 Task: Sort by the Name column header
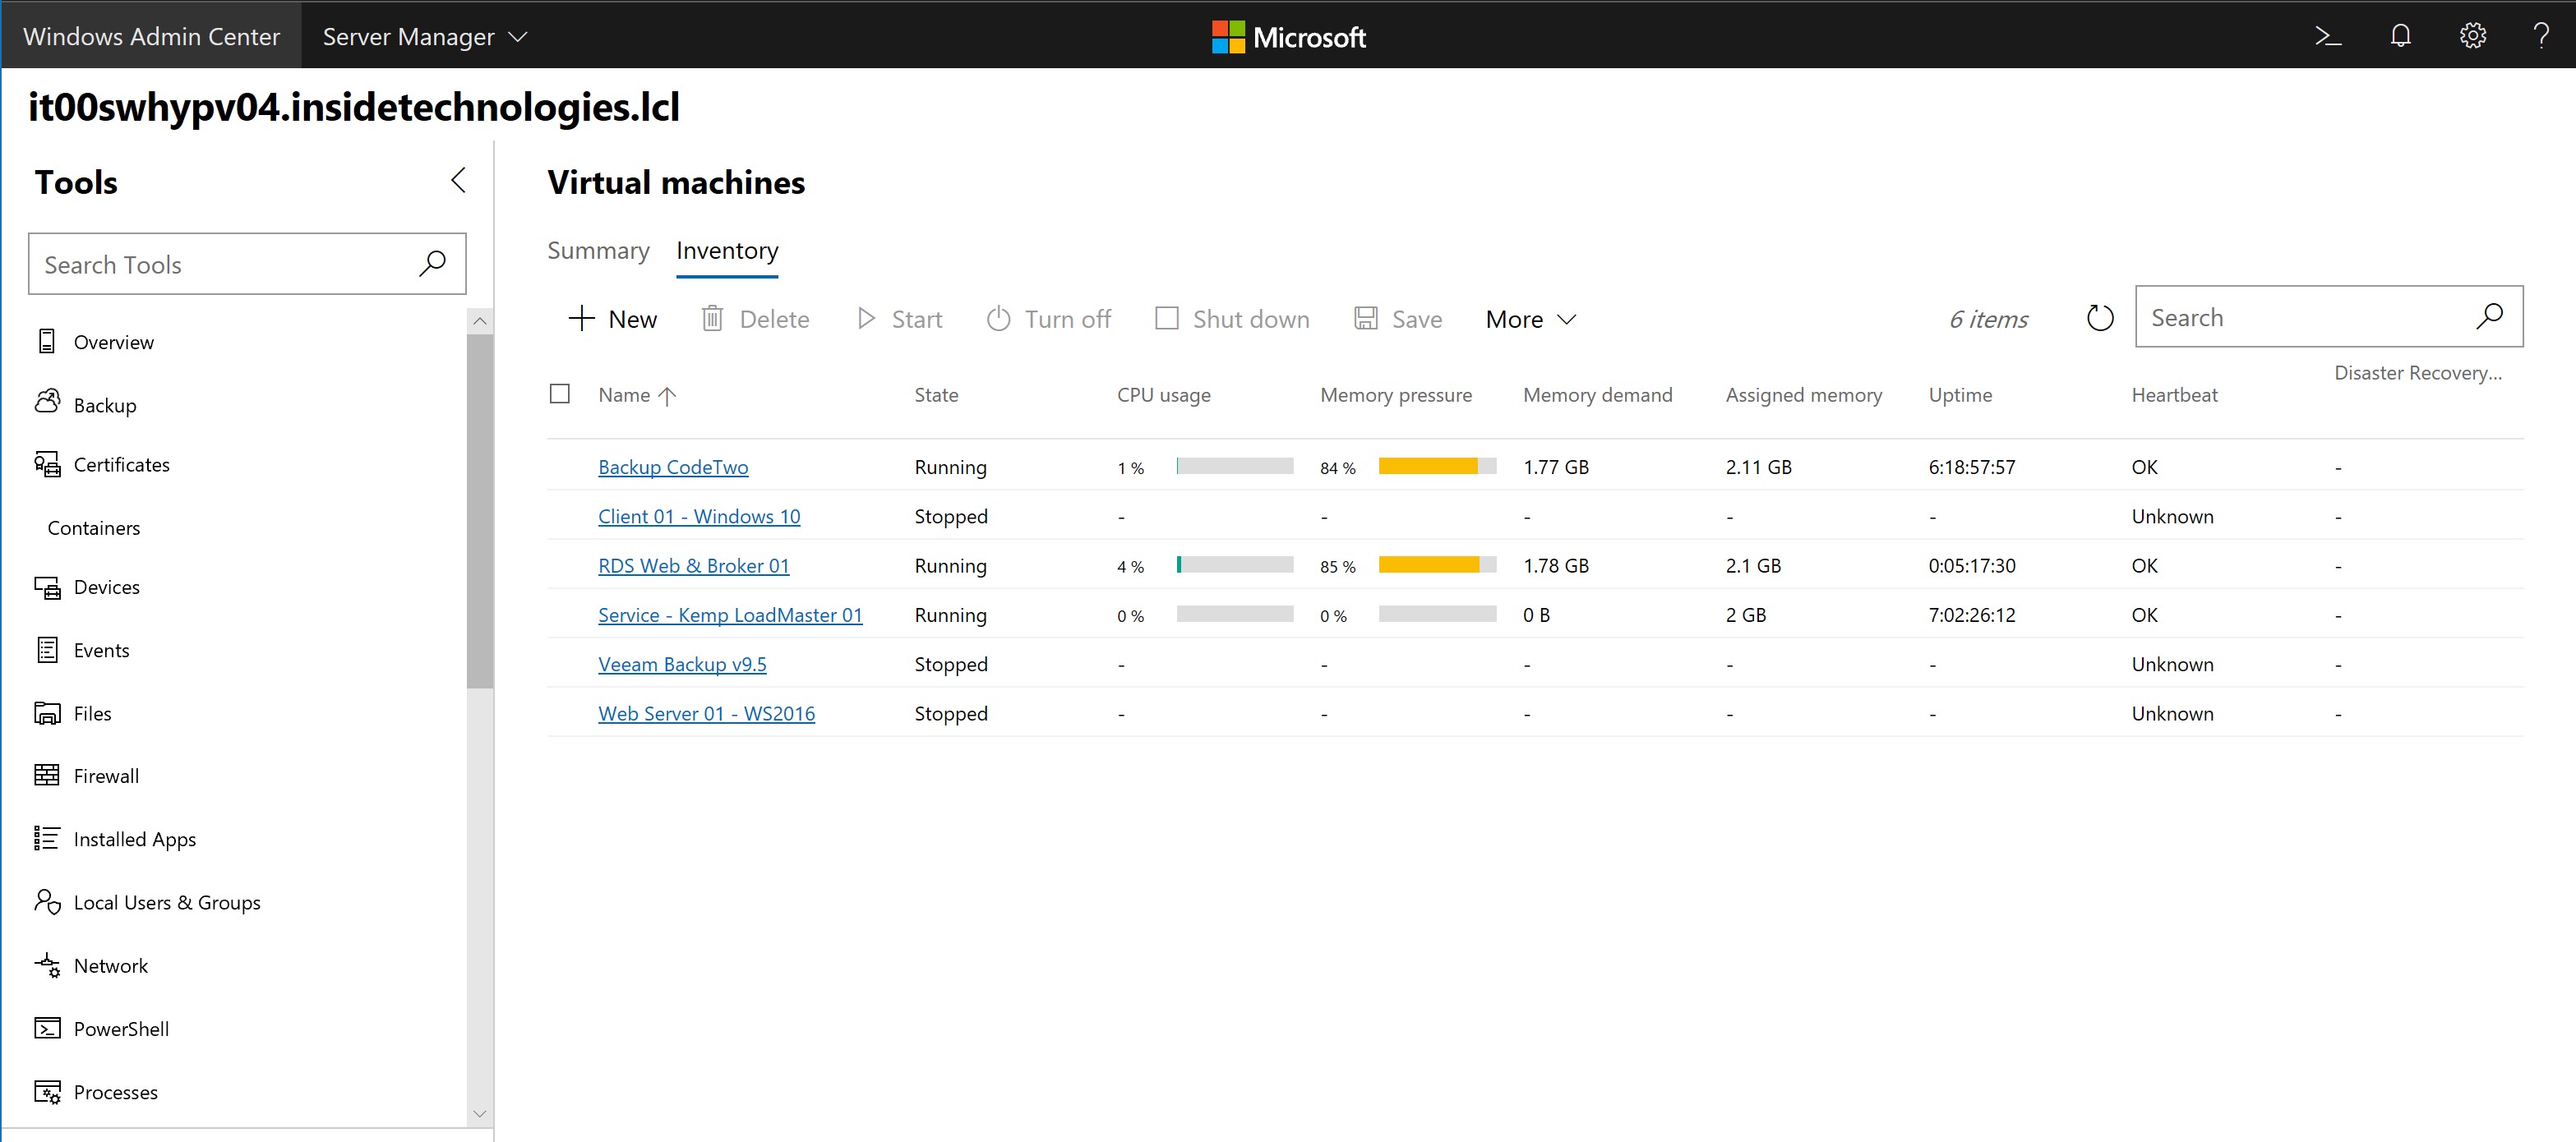(638, 394)
